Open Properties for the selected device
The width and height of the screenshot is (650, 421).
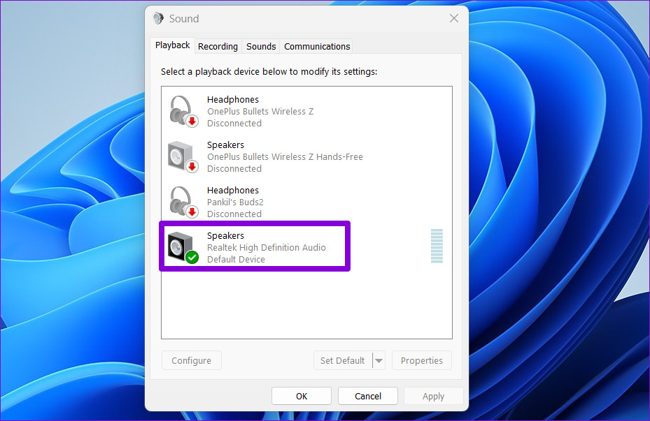coord(421,360)
